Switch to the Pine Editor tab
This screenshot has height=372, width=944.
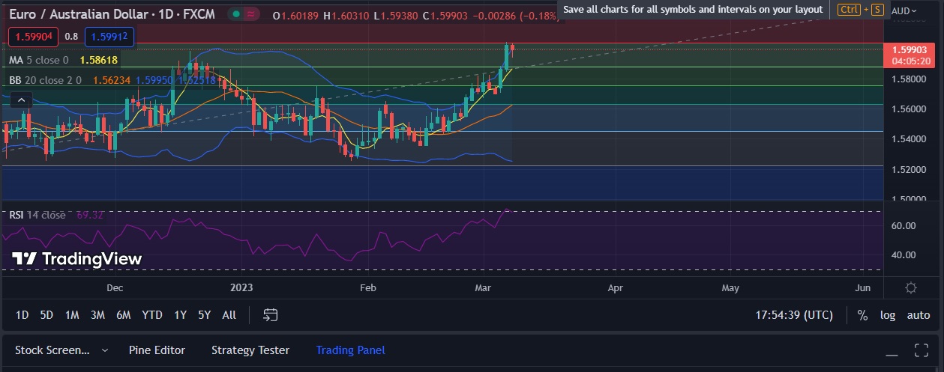coord(157,350)
